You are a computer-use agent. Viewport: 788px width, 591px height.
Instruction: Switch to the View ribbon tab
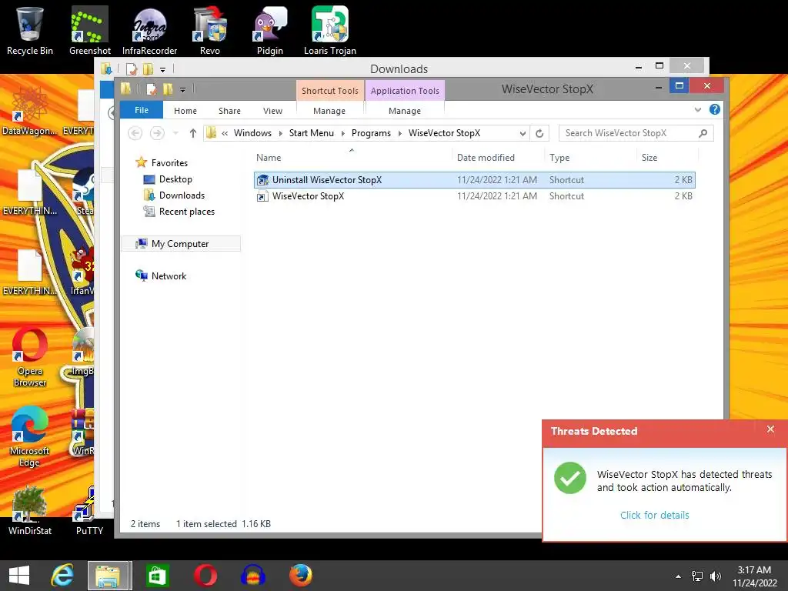click(273, 111)
